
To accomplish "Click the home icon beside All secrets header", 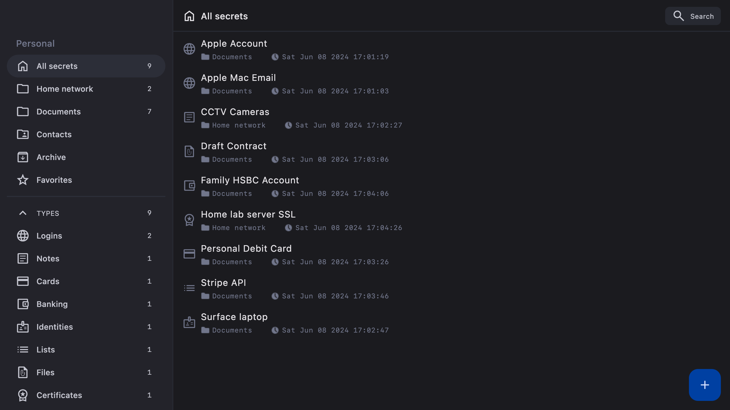I will click(189, 16).
